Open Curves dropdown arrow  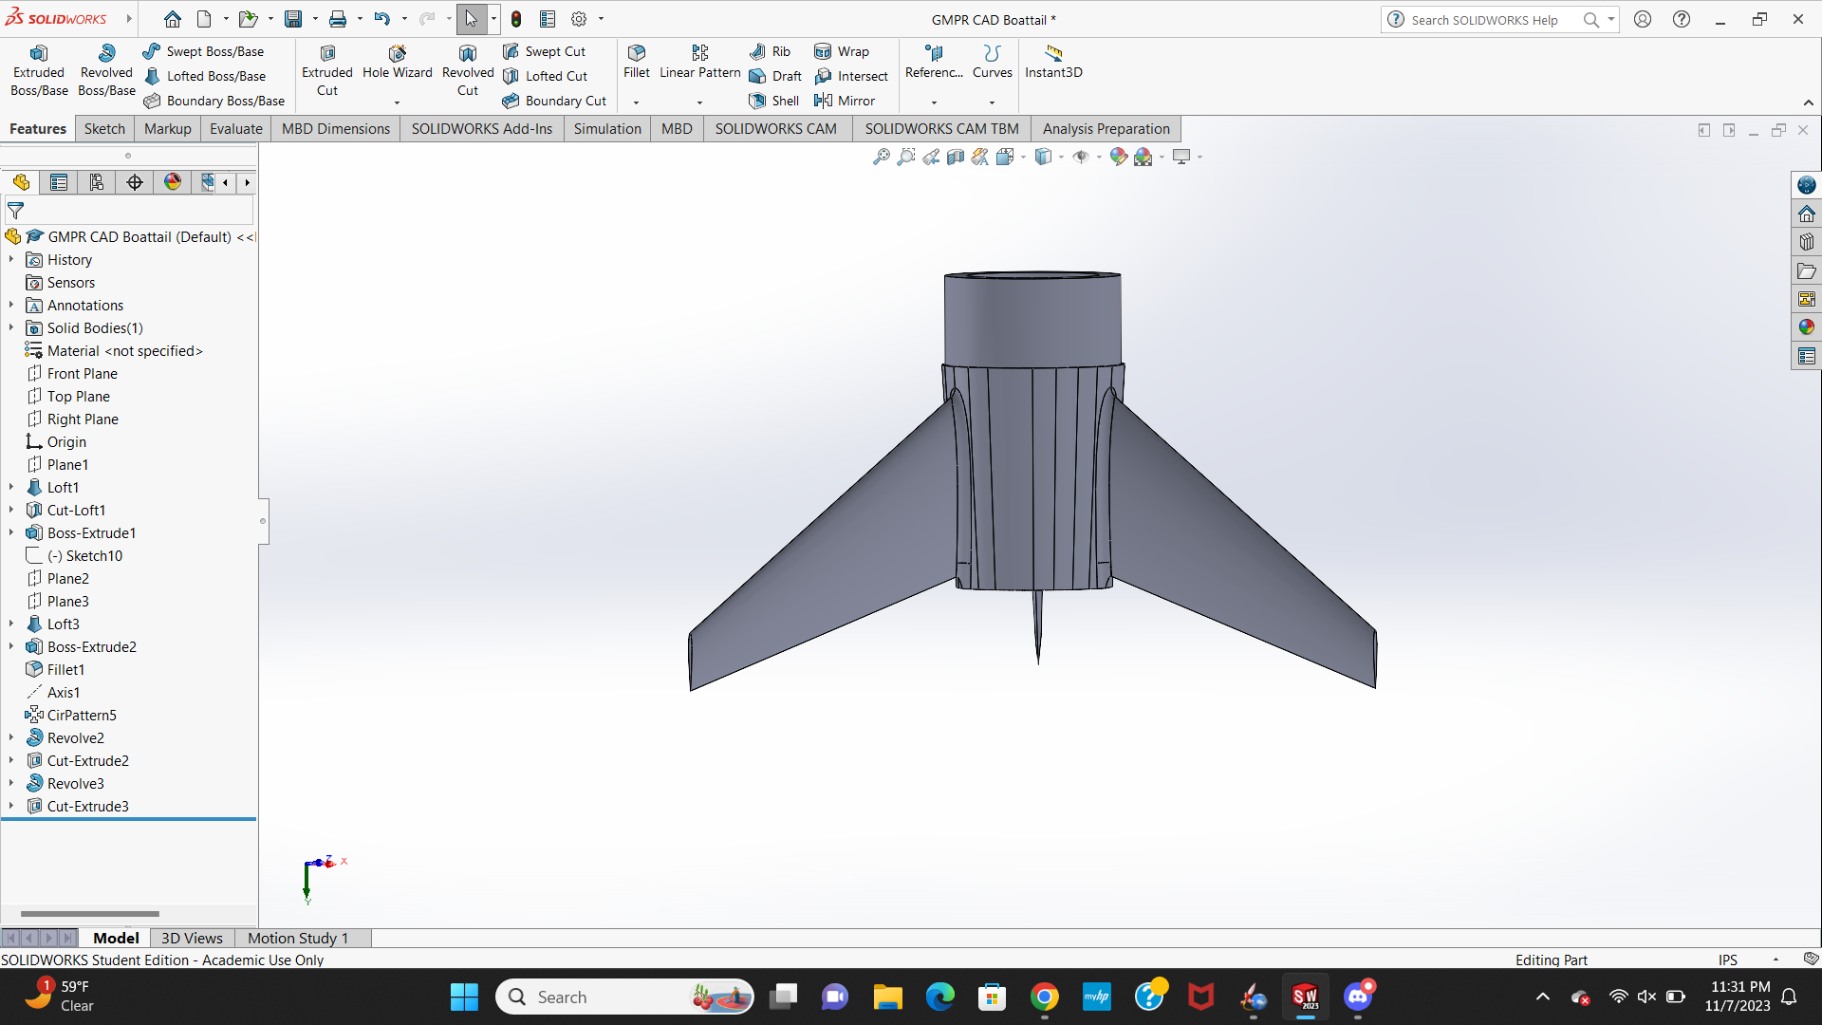(992, 102)
